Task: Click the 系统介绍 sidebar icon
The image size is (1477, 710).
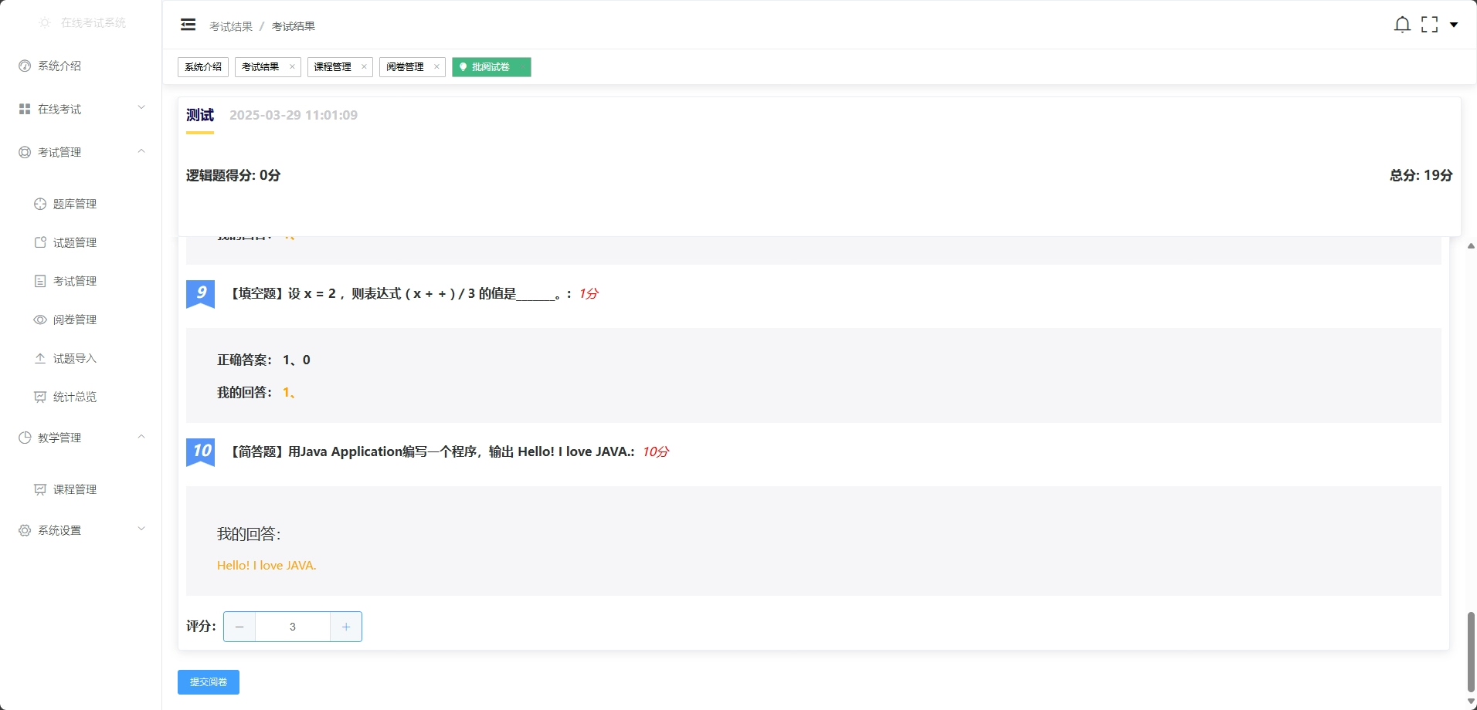Action: point(25,66)
